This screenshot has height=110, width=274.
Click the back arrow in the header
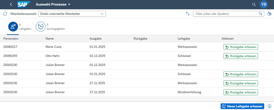pos(11,5)
